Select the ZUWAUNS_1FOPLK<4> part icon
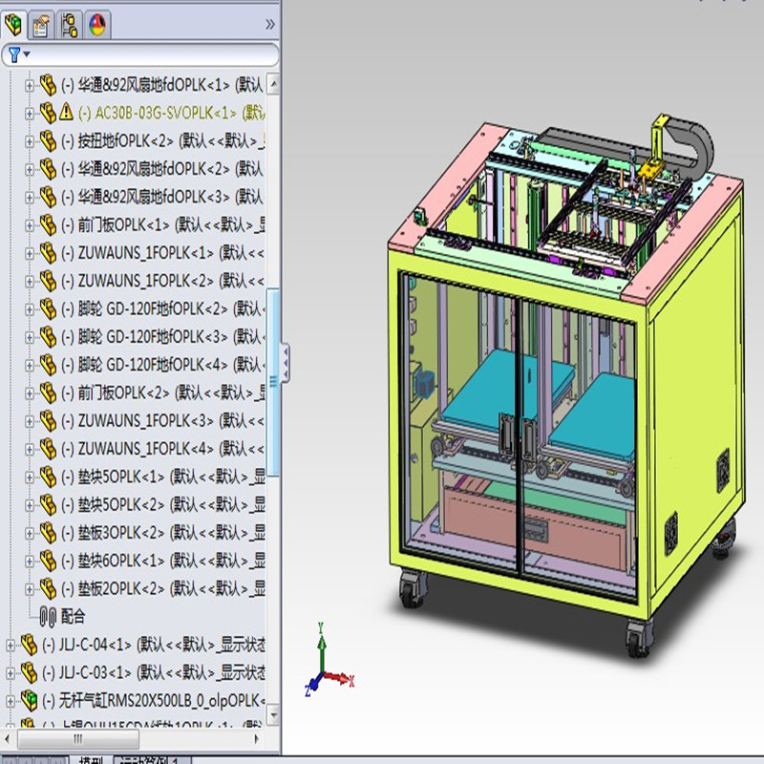The image size is (764, 764). pos(48,449)
